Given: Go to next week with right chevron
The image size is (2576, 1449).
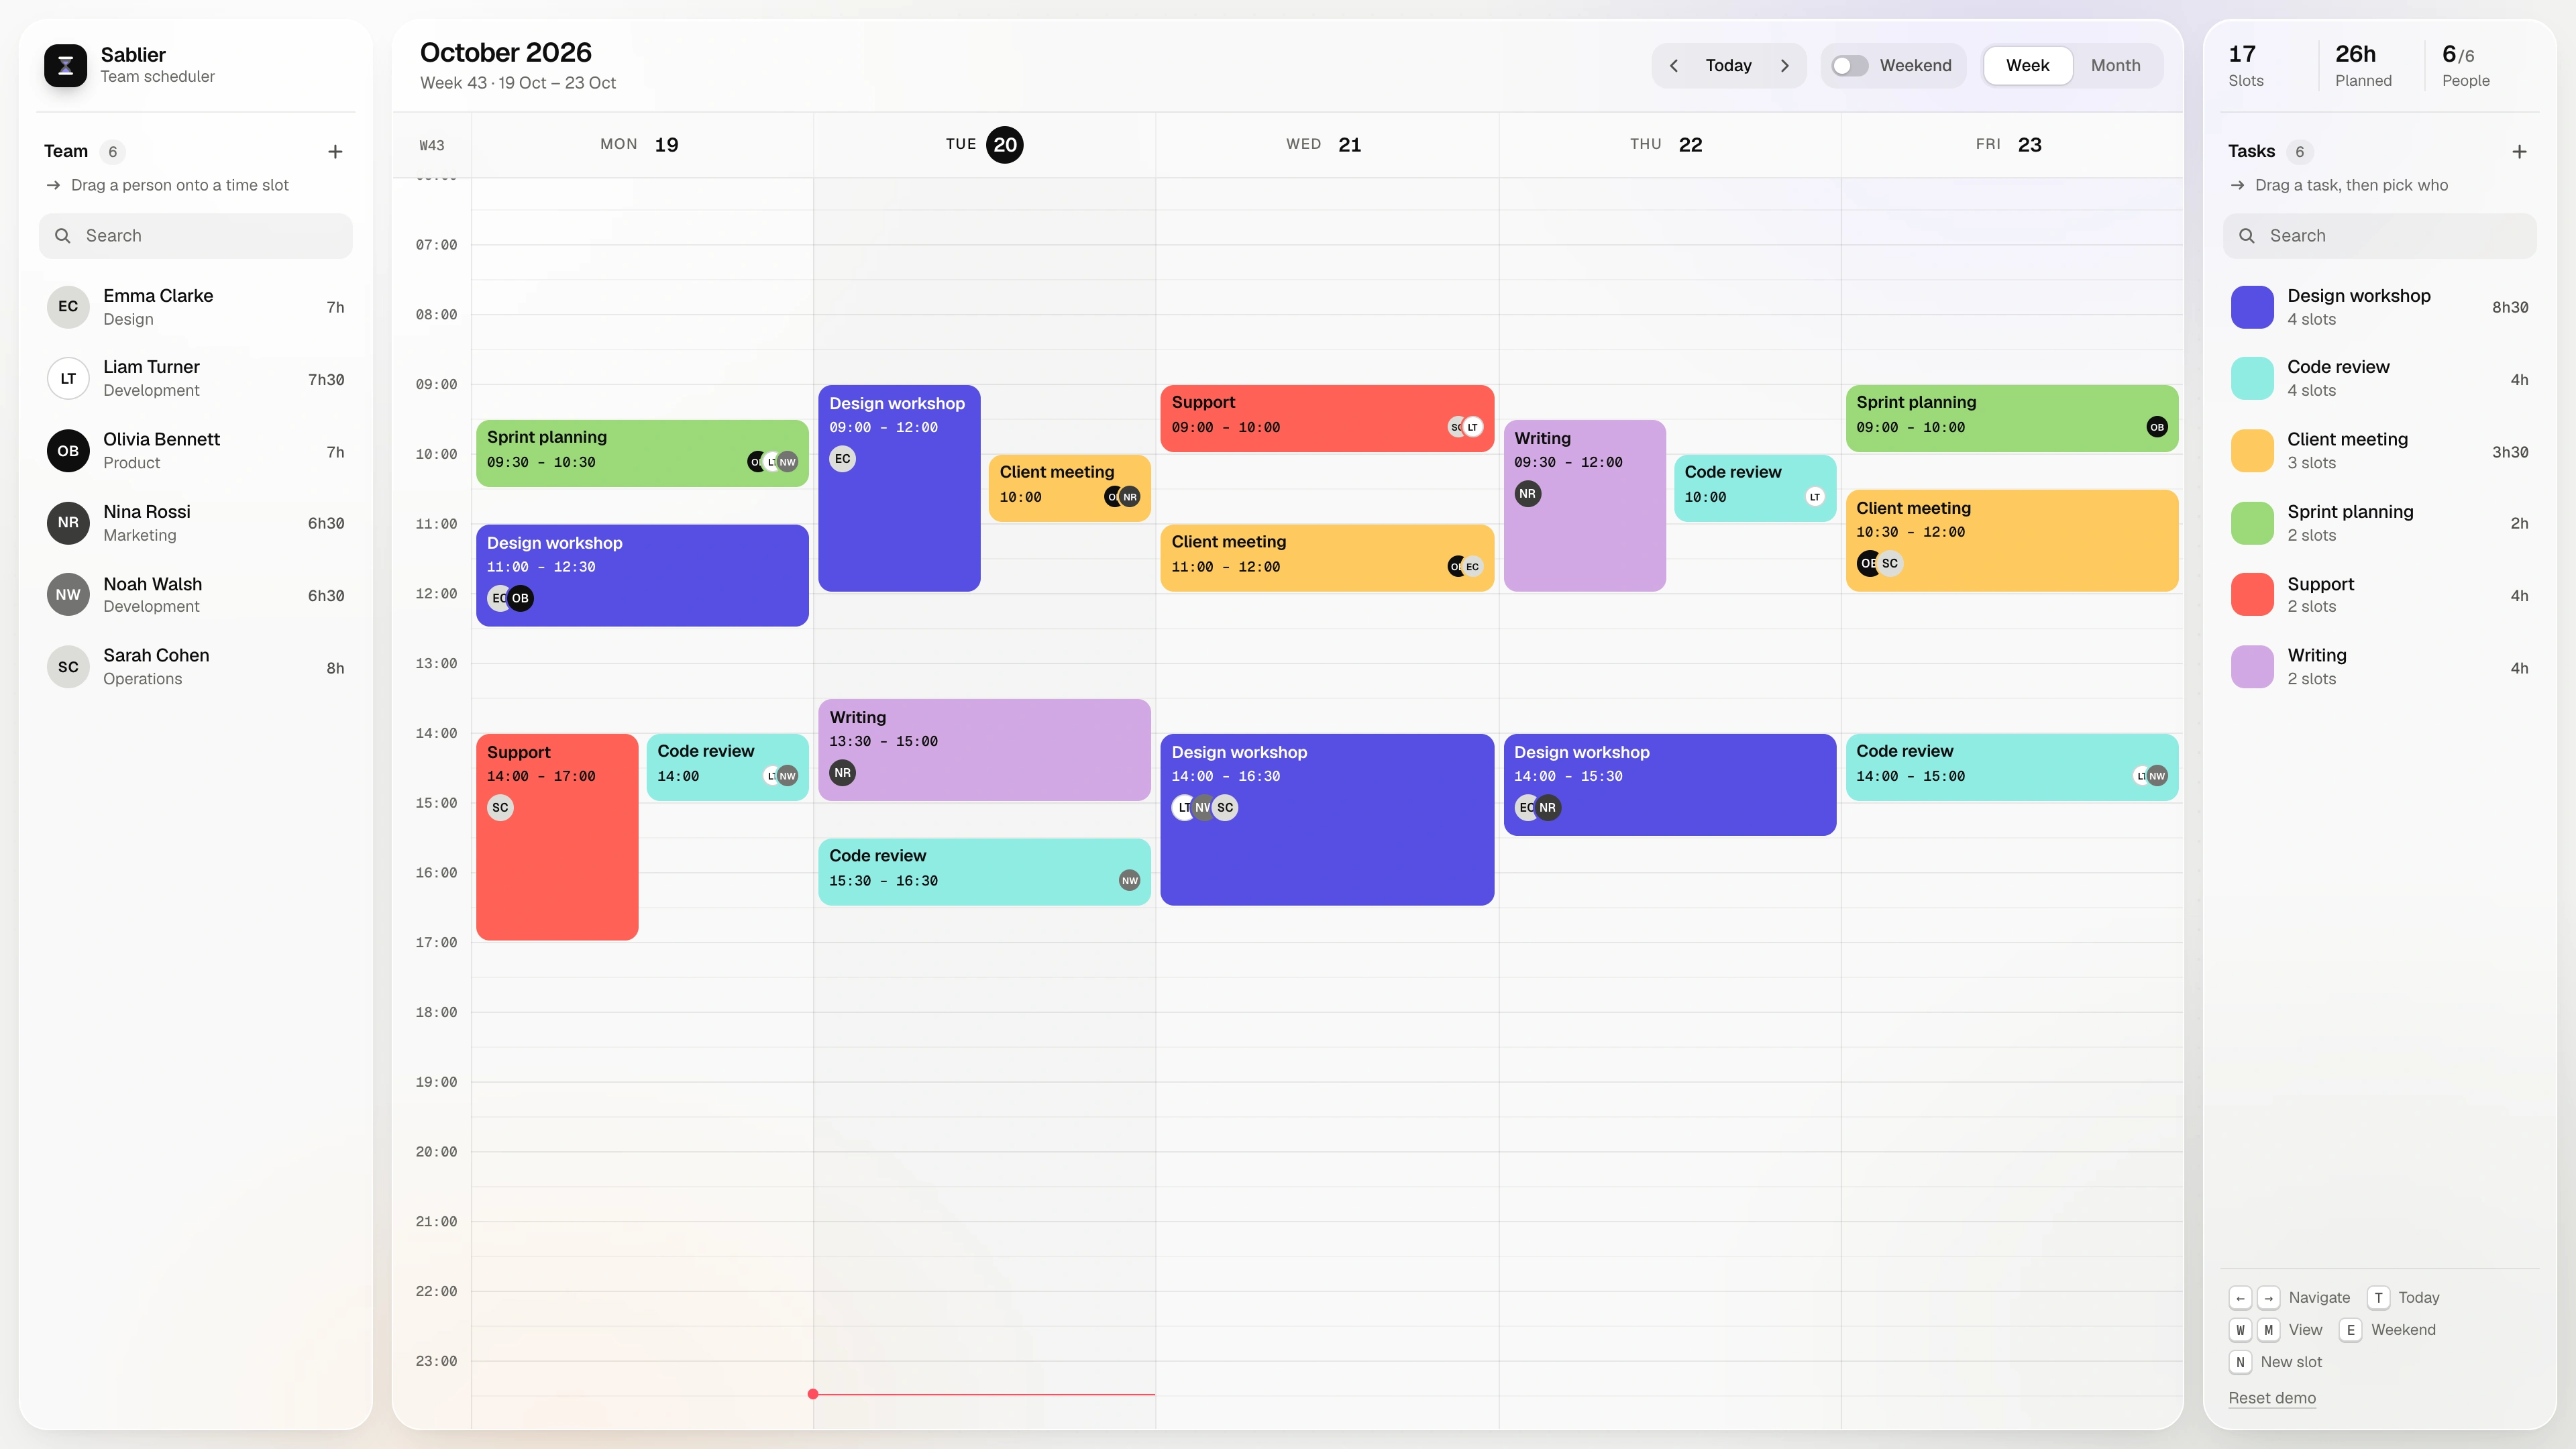Looking at the screenshot, I should (1785, 66).
